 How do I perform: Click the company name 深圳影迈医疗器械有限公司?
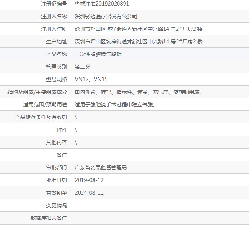point(106,16)
